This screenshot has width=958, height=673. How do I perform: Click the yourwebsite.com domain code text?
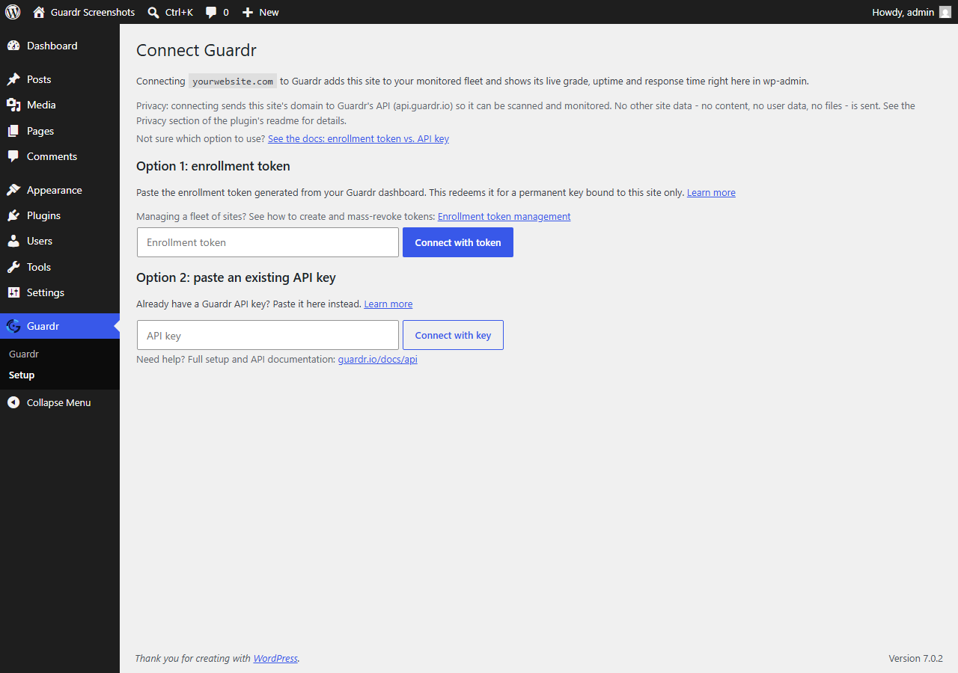(233, 82)
